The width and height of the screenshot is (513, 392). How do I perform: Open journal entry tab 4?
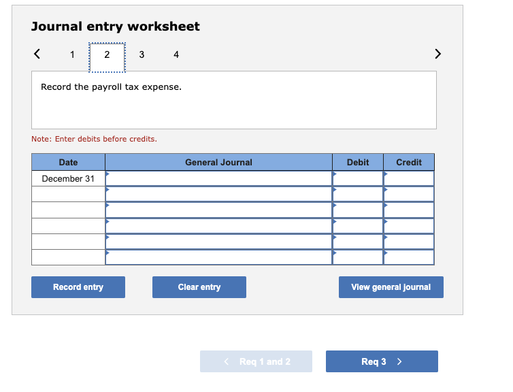176,54
